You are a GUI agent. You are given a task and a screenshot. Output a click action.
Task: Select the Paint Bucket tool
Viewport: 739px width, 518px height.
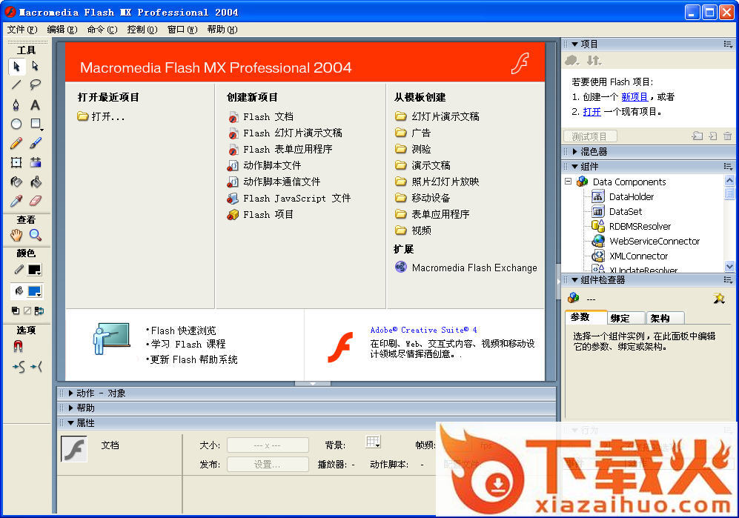tap(36, 182)
